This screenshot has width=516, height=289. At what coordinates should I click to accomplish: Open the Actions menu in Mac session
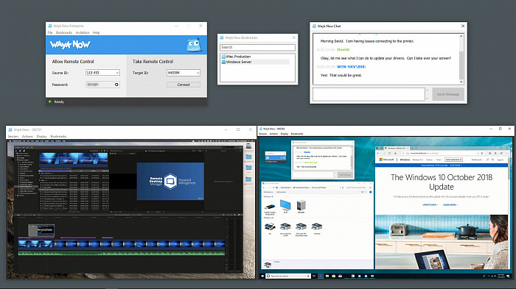click(27, 136)
